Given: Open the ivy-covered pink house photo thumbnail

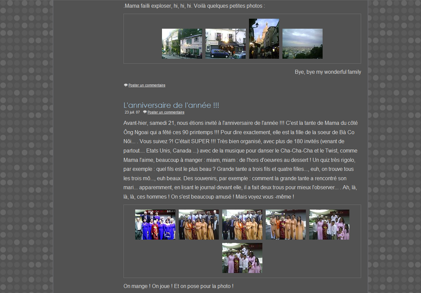Looking at the screenshot, I should (182, 44).
